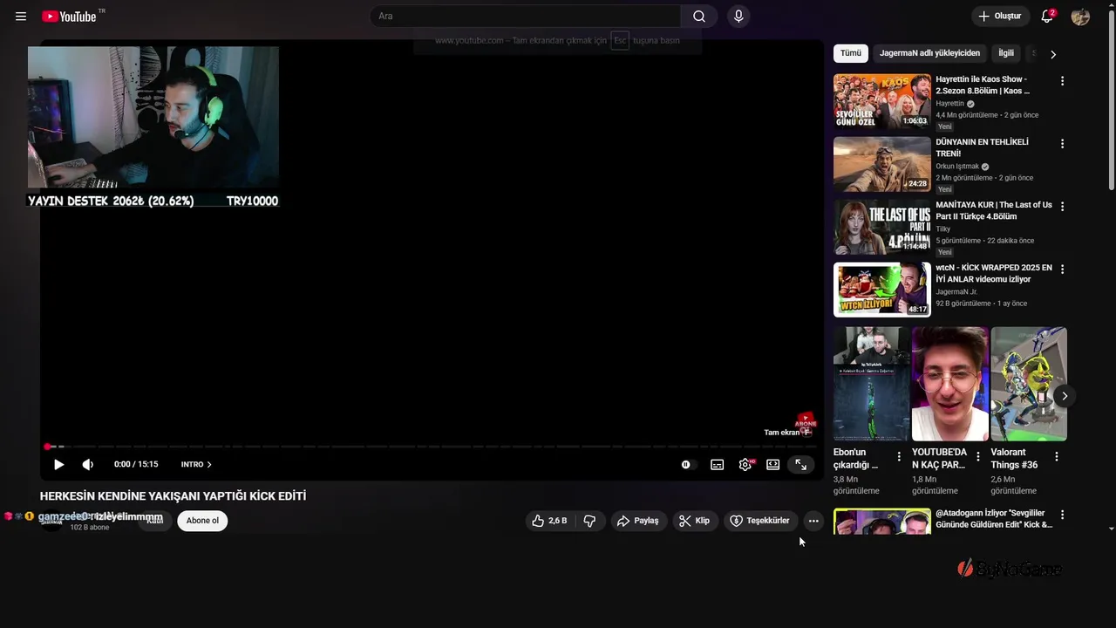The height and width of the screenshot is (628, 1116).
Task: Open Hayrettin channel name link
Action: pyautogui.click(x=950, y=104)
